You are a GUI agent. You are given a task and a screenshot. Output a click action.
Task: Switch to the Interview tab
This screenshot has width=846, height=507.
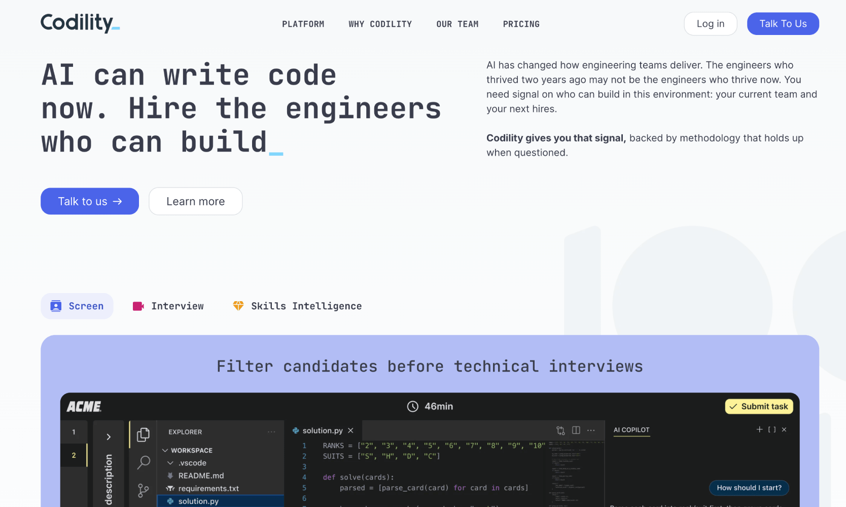pyautogui.click(x=168, y=306)
